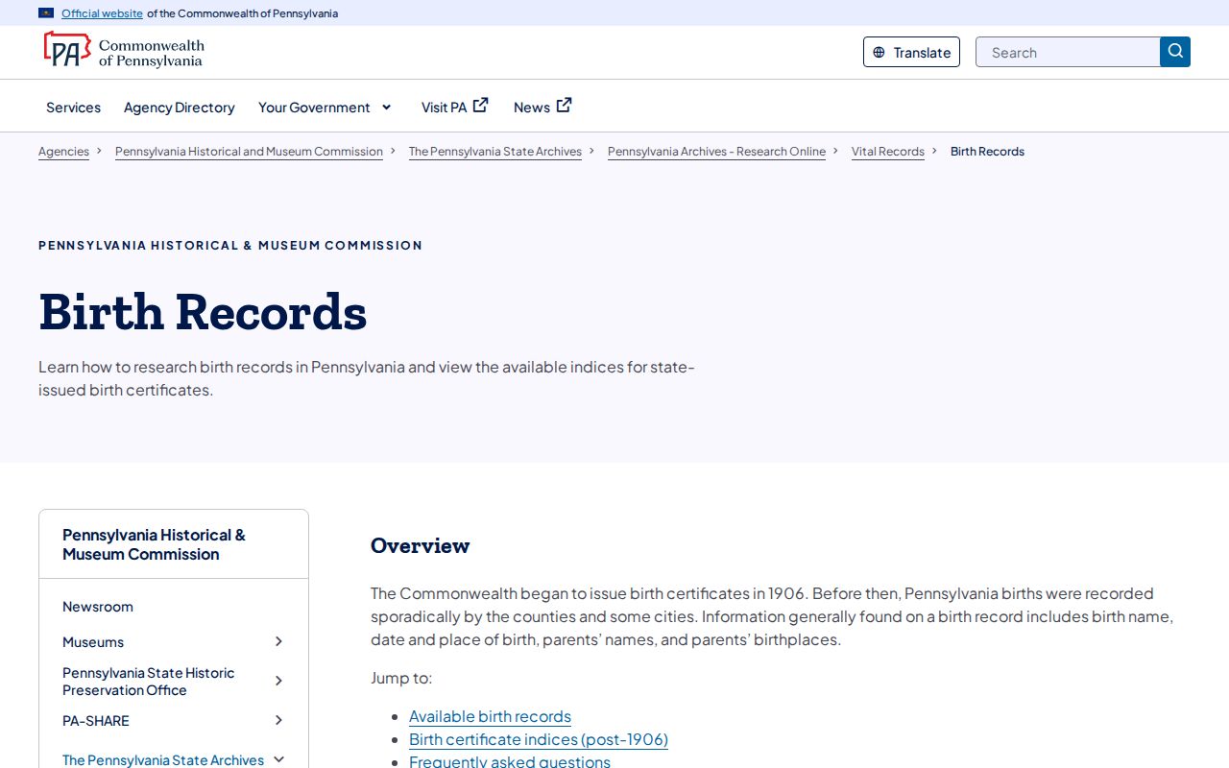
Task: Jump to Birth certificate indices (post-1906)
Action: click(539, 739)
